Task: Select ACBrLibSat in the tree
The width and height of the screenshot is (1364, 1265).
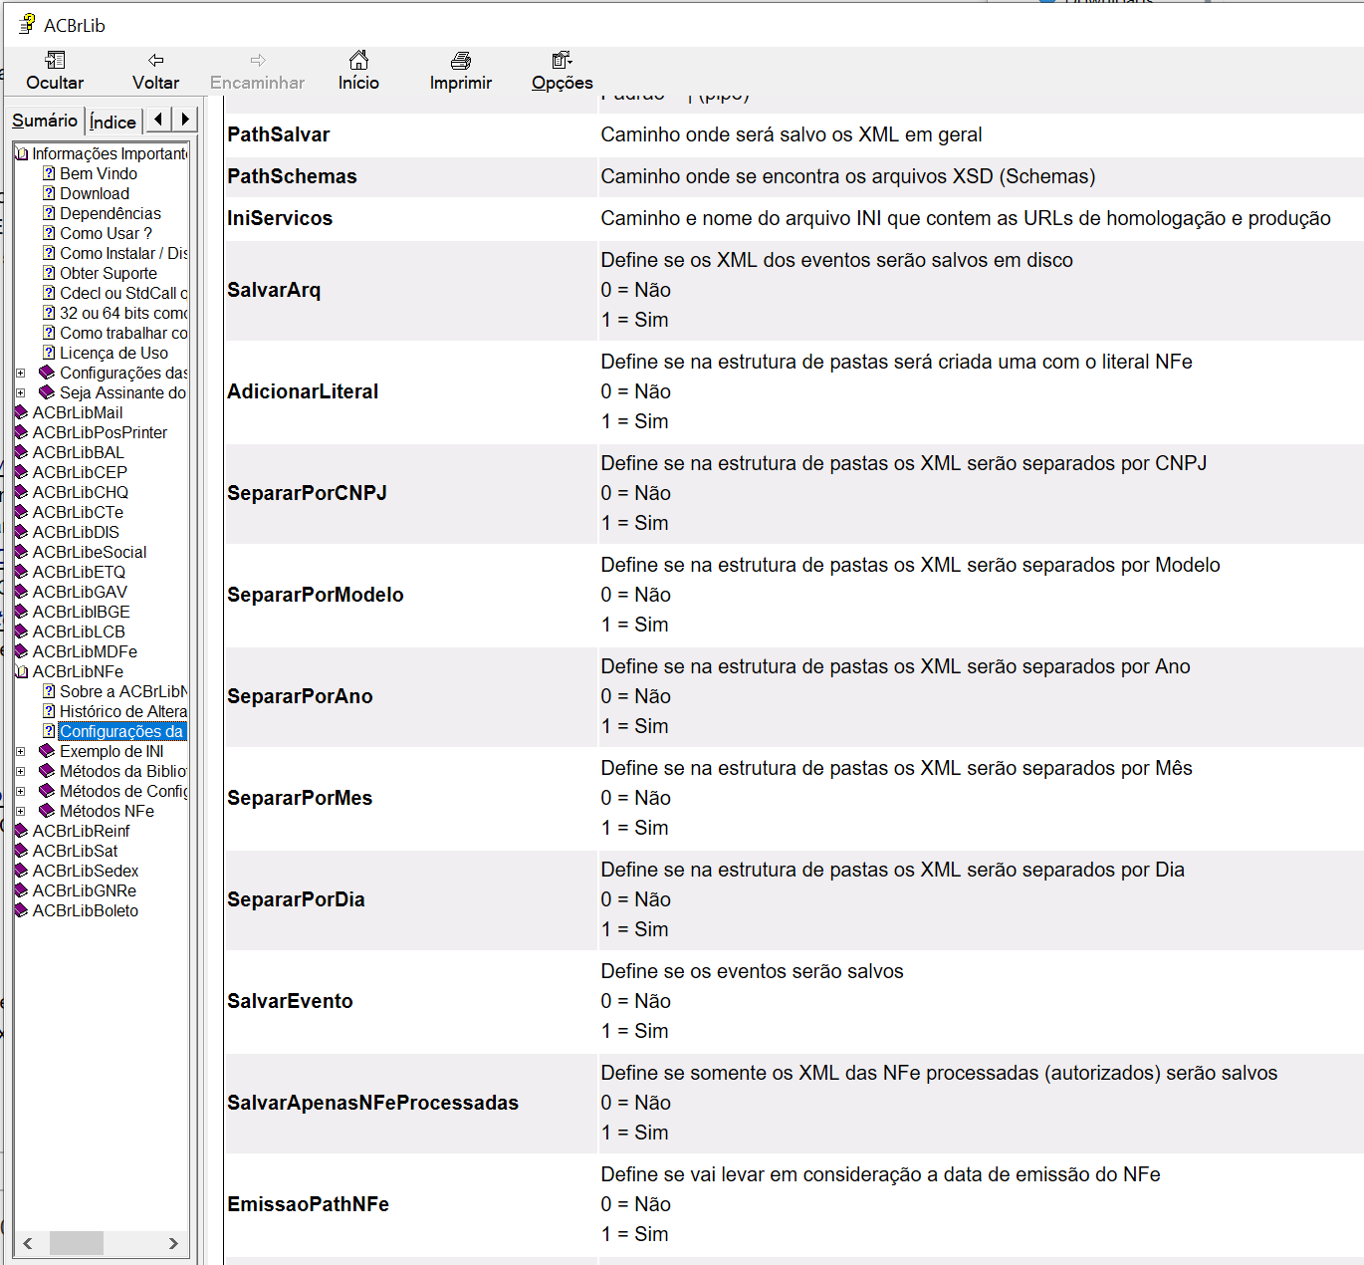Action: pos(75,851)
